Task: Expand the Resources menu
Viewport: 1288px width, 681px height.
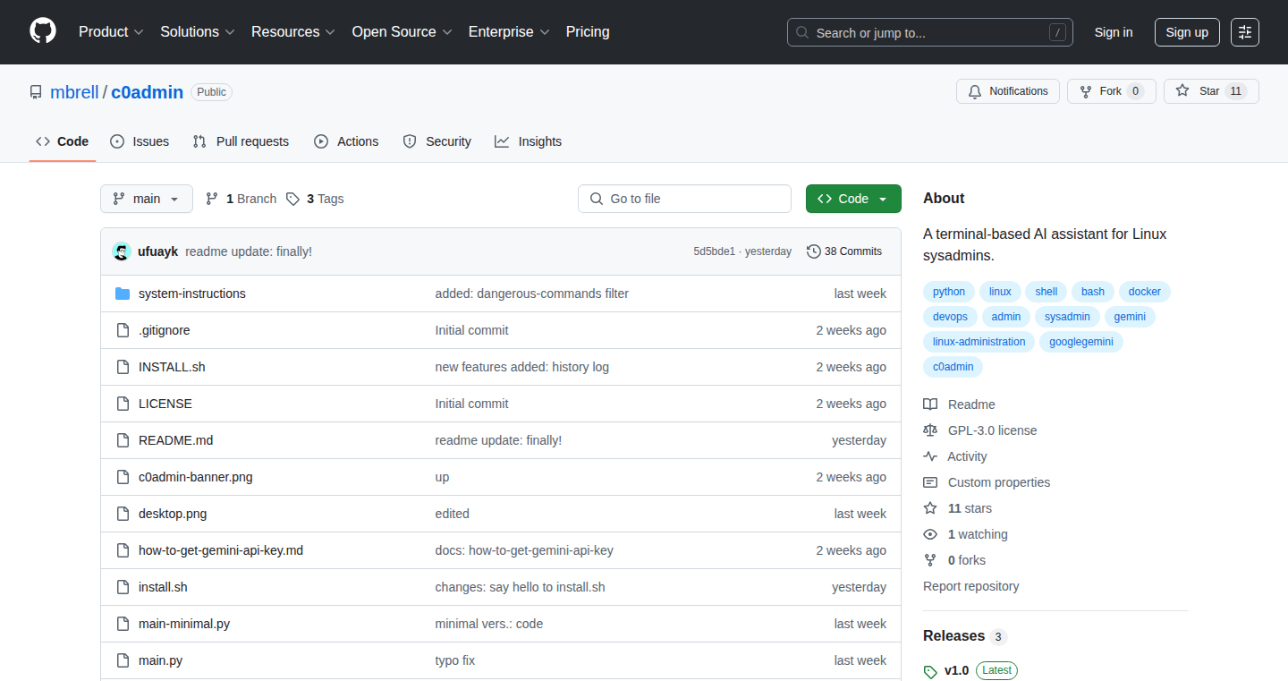Action: pos(293,31)
